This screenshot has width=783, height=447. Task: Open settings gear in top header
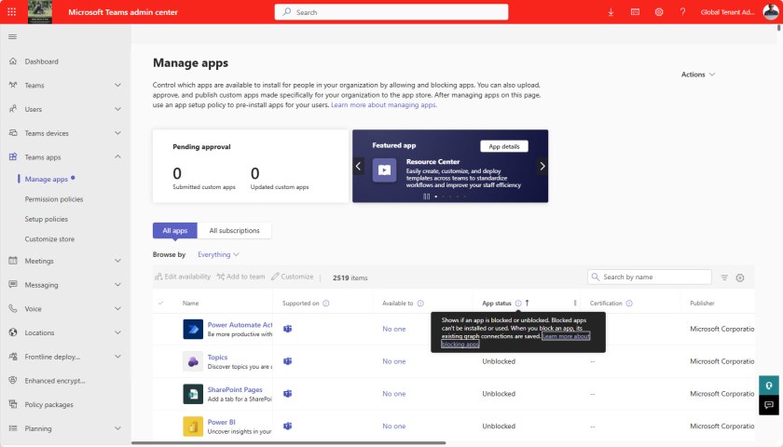point(659,12)
